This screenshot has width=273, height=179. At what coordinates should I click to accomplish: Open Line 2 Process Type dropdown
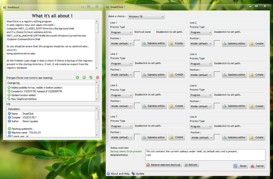[x=201, y=32]
